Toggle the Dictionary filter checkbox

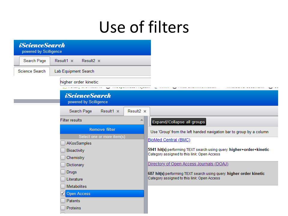click(63, 165)
